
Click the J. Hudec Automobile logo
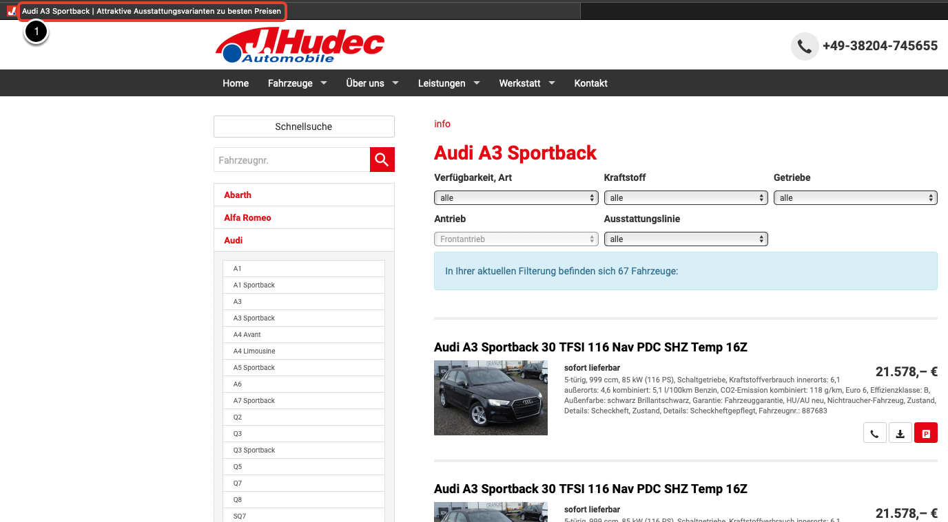tap(300, 45)
